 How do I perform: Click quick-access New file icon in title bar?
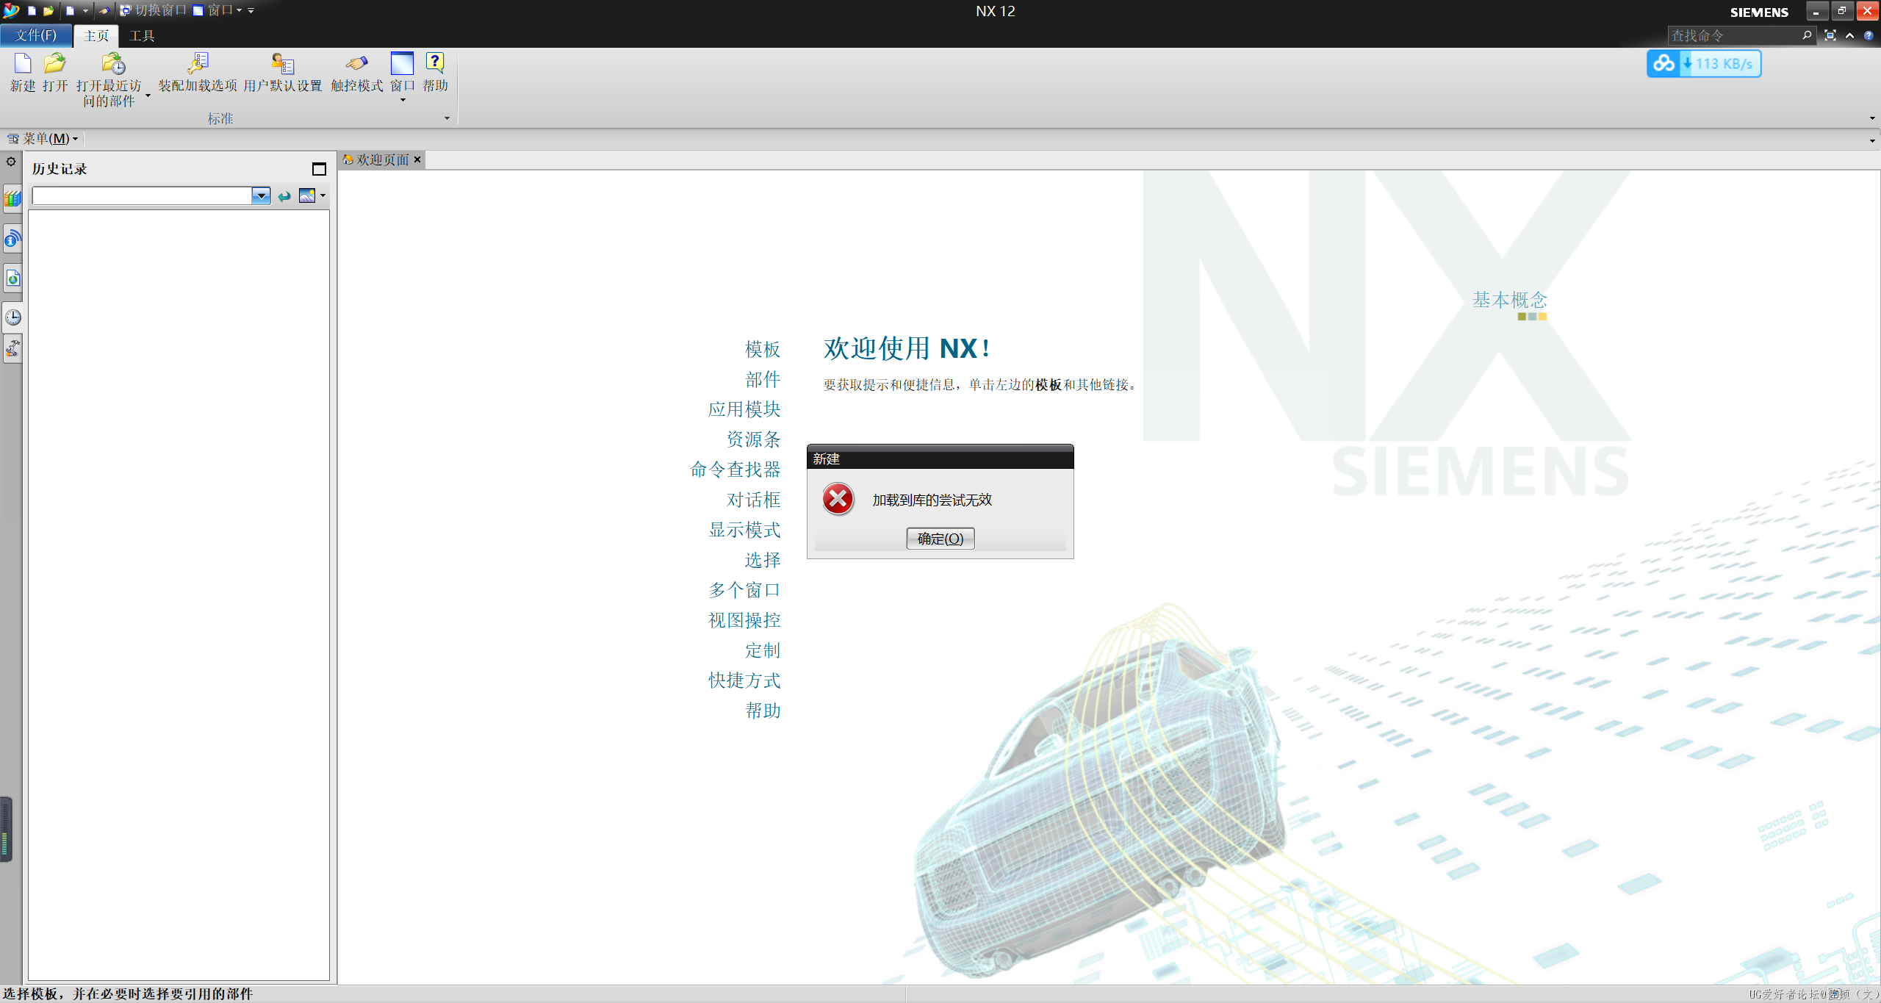tap(32, 10)
